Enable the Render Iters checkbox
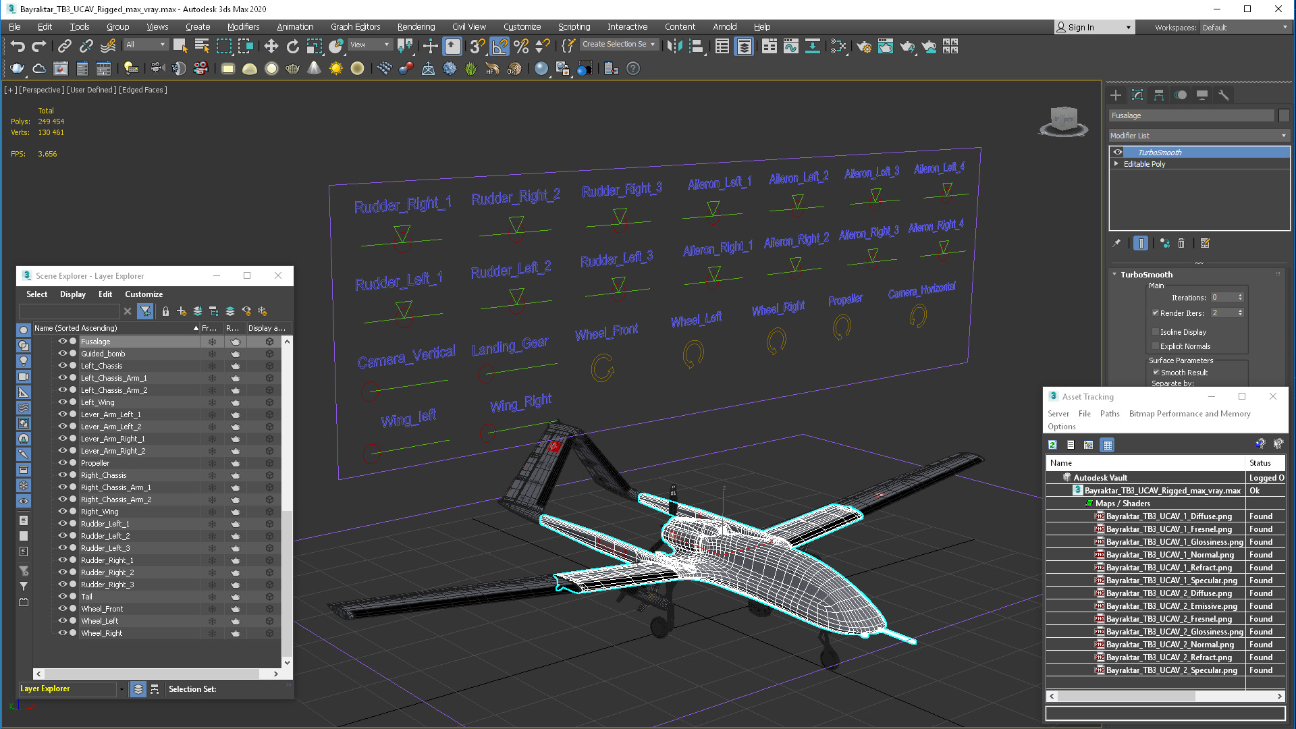This screenshot has width=1296, height=729. pyautogui.click(x=1156, y=313)
